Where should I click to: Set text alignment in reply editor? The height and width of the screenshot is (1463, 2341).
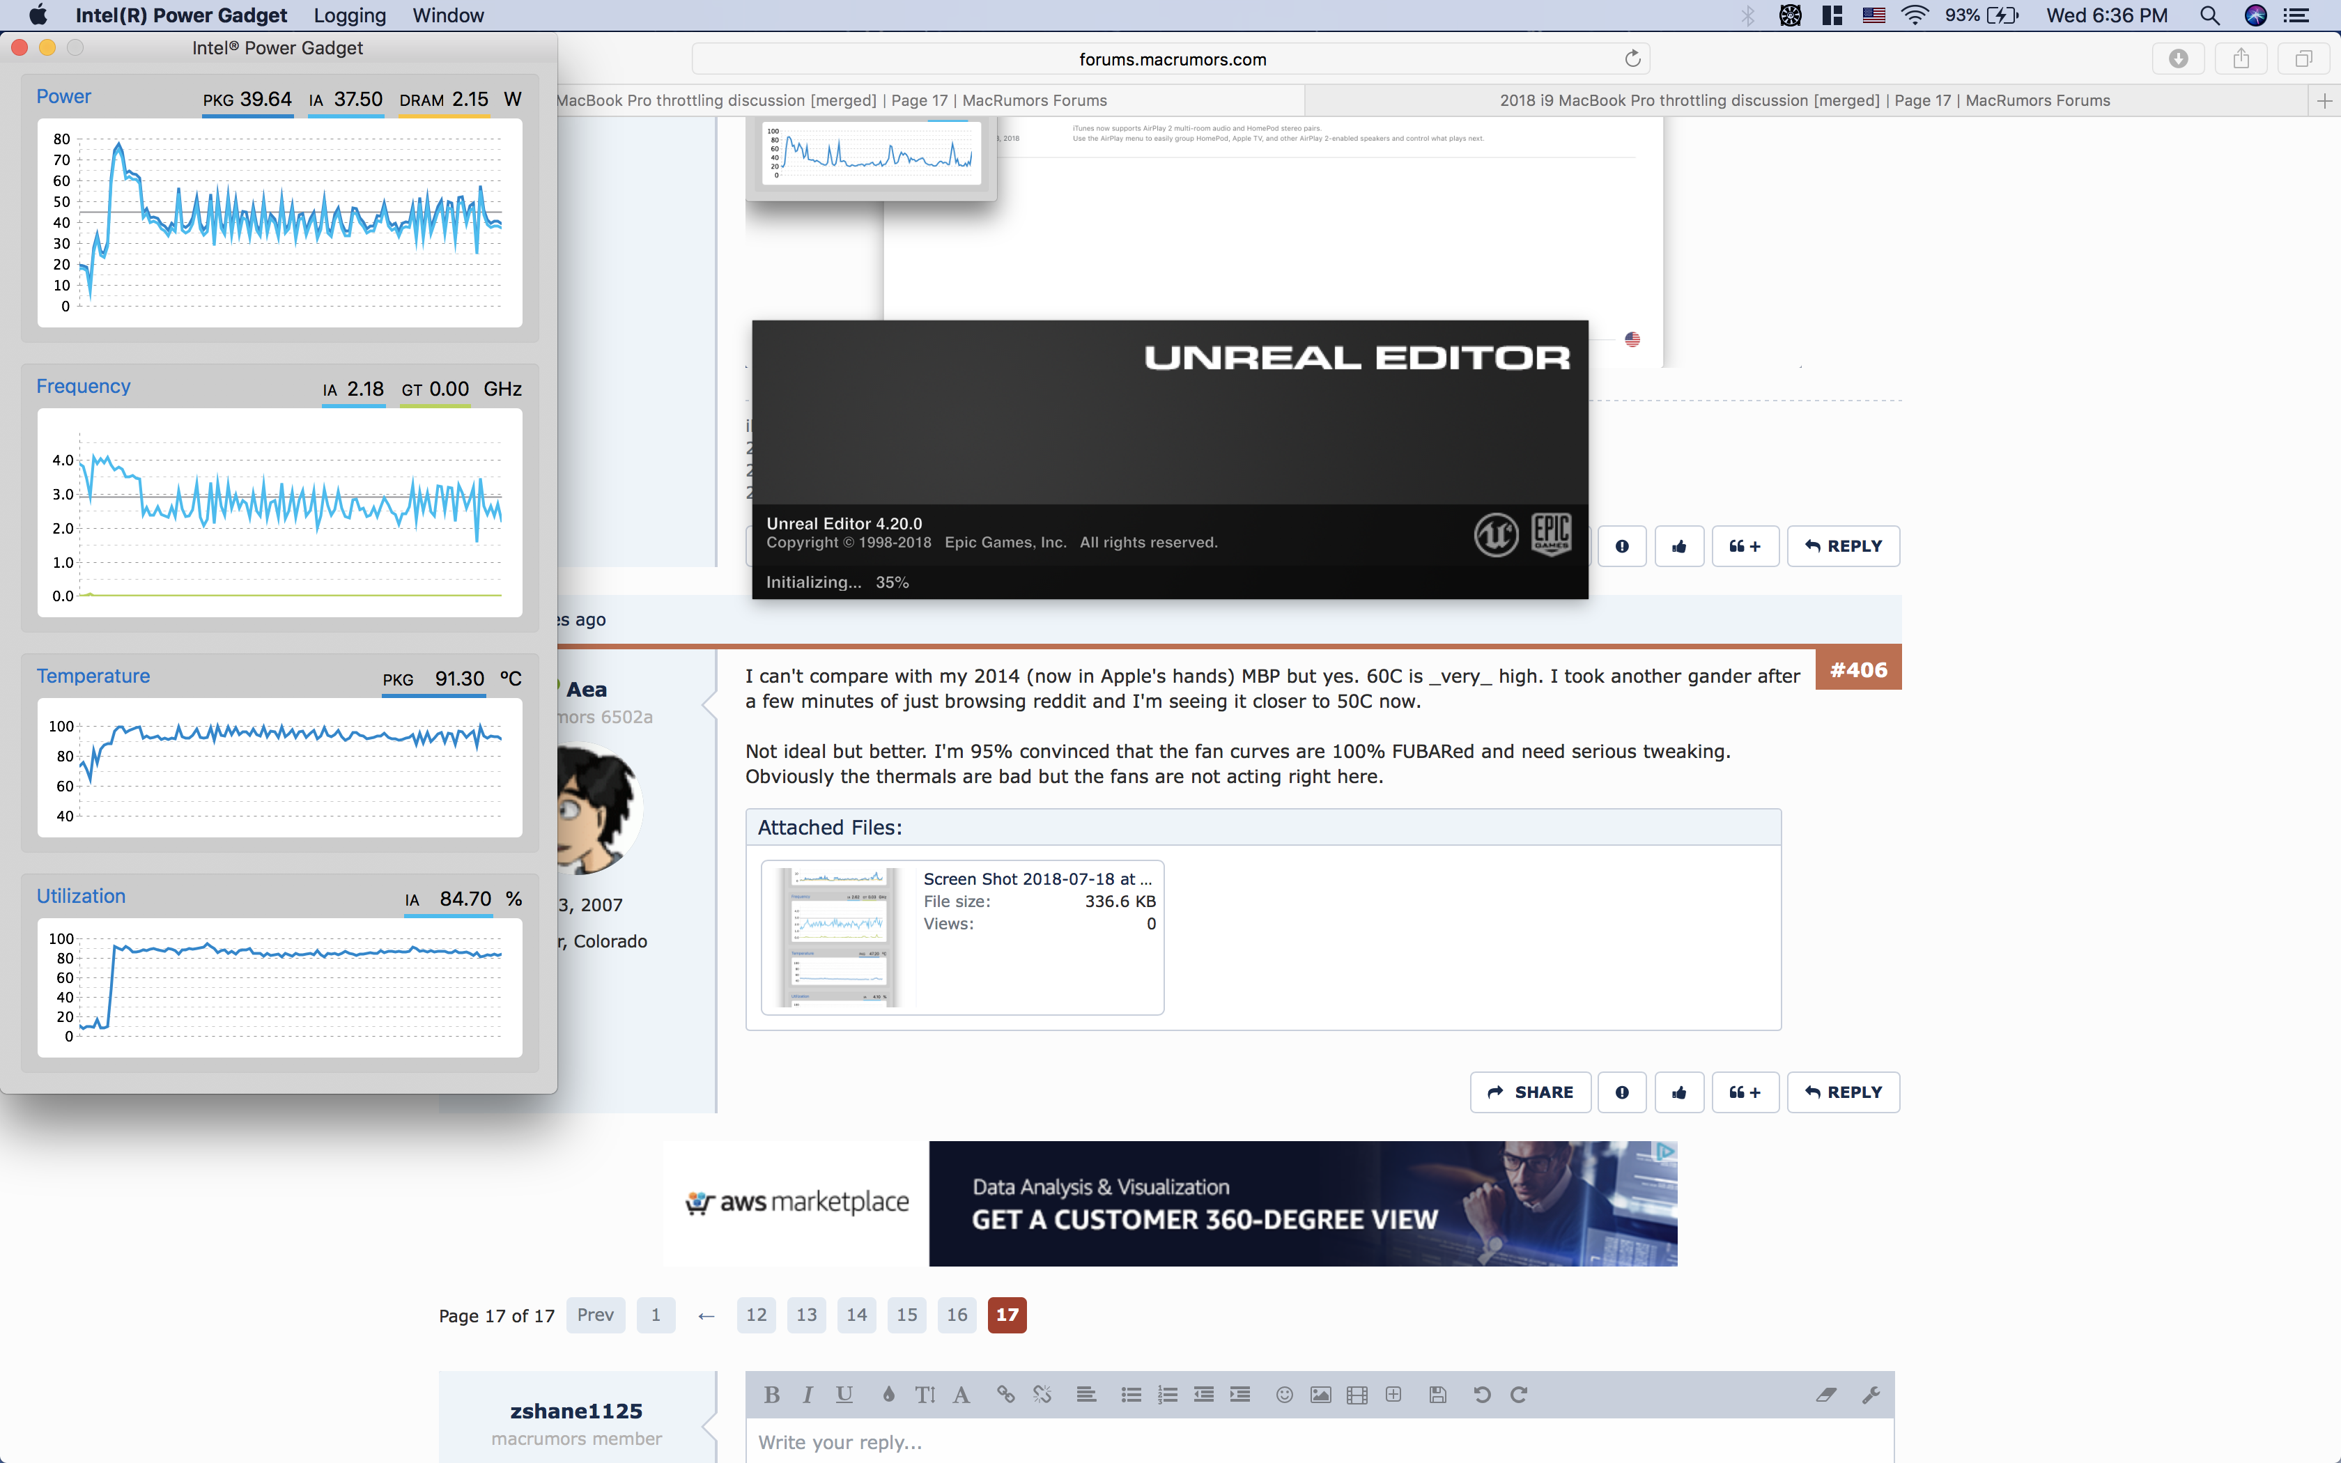tap(1085, 1394)
